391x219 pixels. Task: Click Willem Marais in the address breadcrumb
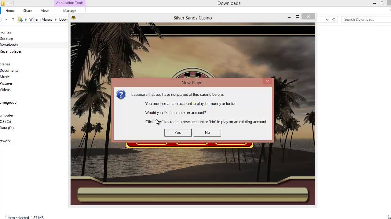(41, 19)
